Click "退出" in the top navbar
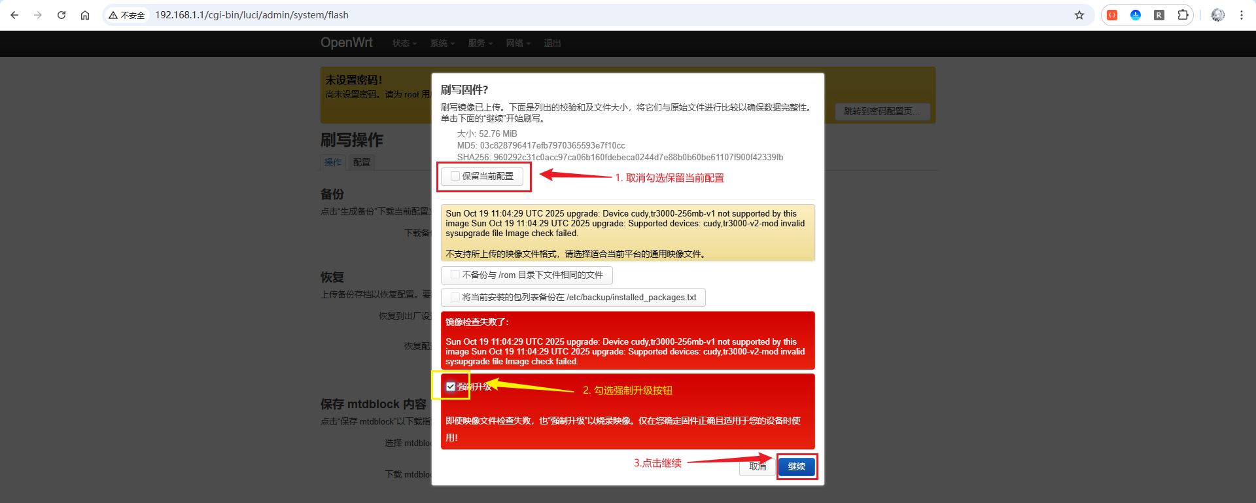Screen dimensions: 1256x503 pyautogui.click(x=552, y=43)
